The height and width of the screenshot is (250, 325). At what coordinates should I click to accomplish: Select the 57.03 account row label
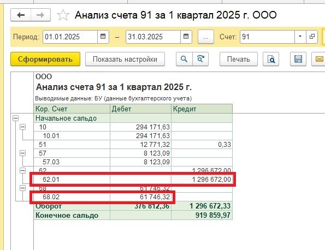point(51,162)
